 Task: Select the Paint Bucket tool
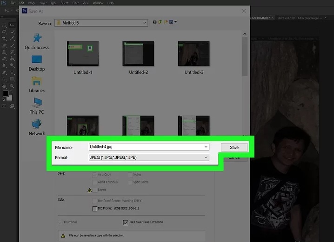coord(12,59)
